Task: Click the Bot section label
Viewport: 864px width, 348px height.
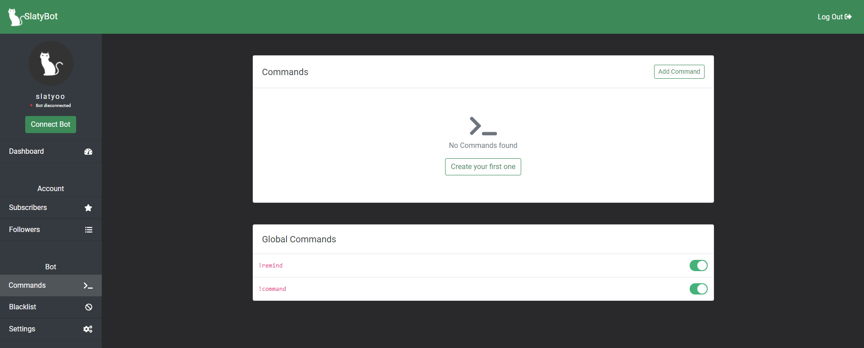Action: [x=50, y=267]
